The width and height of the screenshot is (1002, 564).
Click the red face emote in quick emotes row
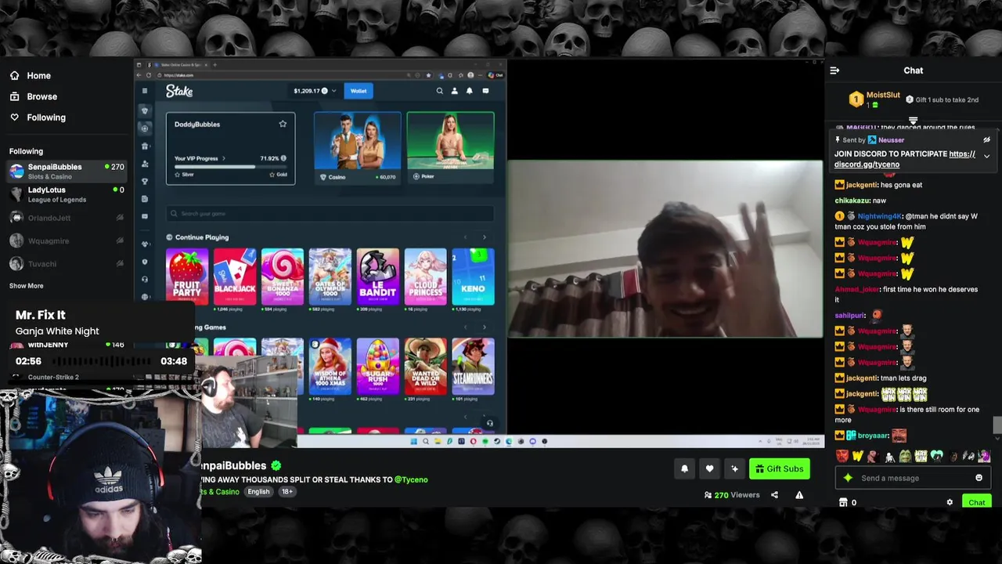tap(842, 456)
